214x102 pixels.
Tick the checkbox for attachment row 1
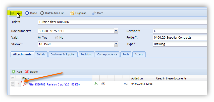click(x=13, y=84)
